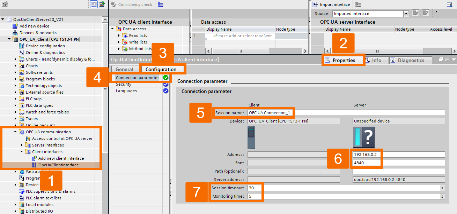This screenshot has width=457, height=214.
Task: Click the Device configuration icon
Action: 22,46
